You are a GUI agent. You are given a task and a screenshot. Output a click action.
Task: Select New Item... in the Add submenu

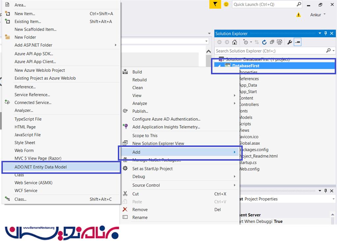[61, 13]
